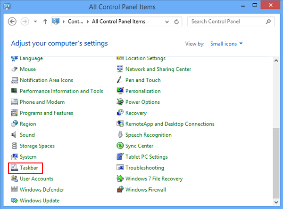Screen dimensions: 283x209
Task: Click the Windows Update icon
Action: click(15, 201)
